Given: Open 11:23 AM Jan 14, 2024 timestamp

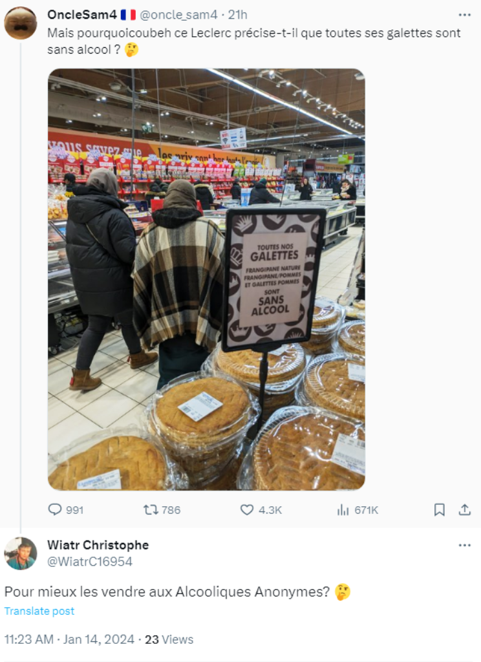Looking at the screenshot, I should (69, 639).
